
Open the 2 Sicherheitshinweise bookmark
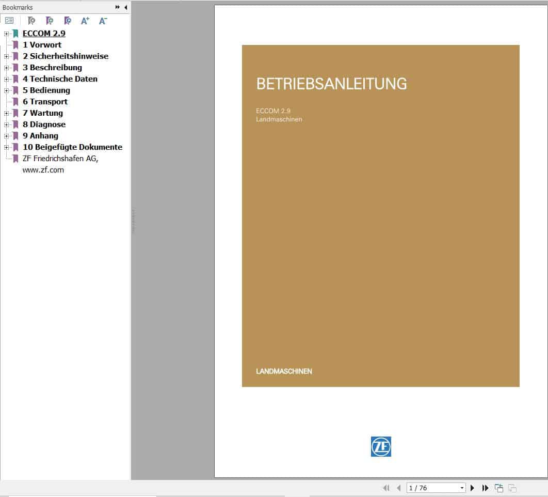(66, 56)
